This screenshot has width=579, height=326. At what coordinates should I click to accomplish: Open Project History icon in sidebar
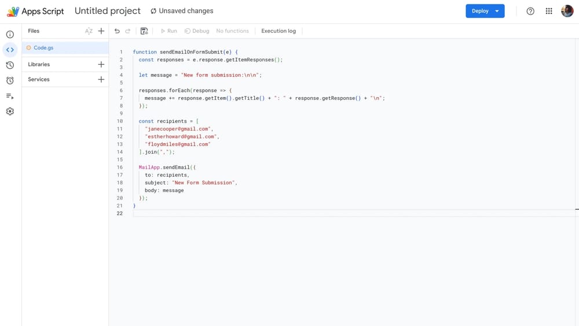(x=10, y=65)
